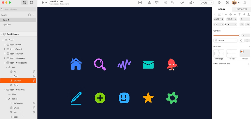This screenshot has height=119, width=251.
Task: Select the Symbols page
Action: click(7, 24)
